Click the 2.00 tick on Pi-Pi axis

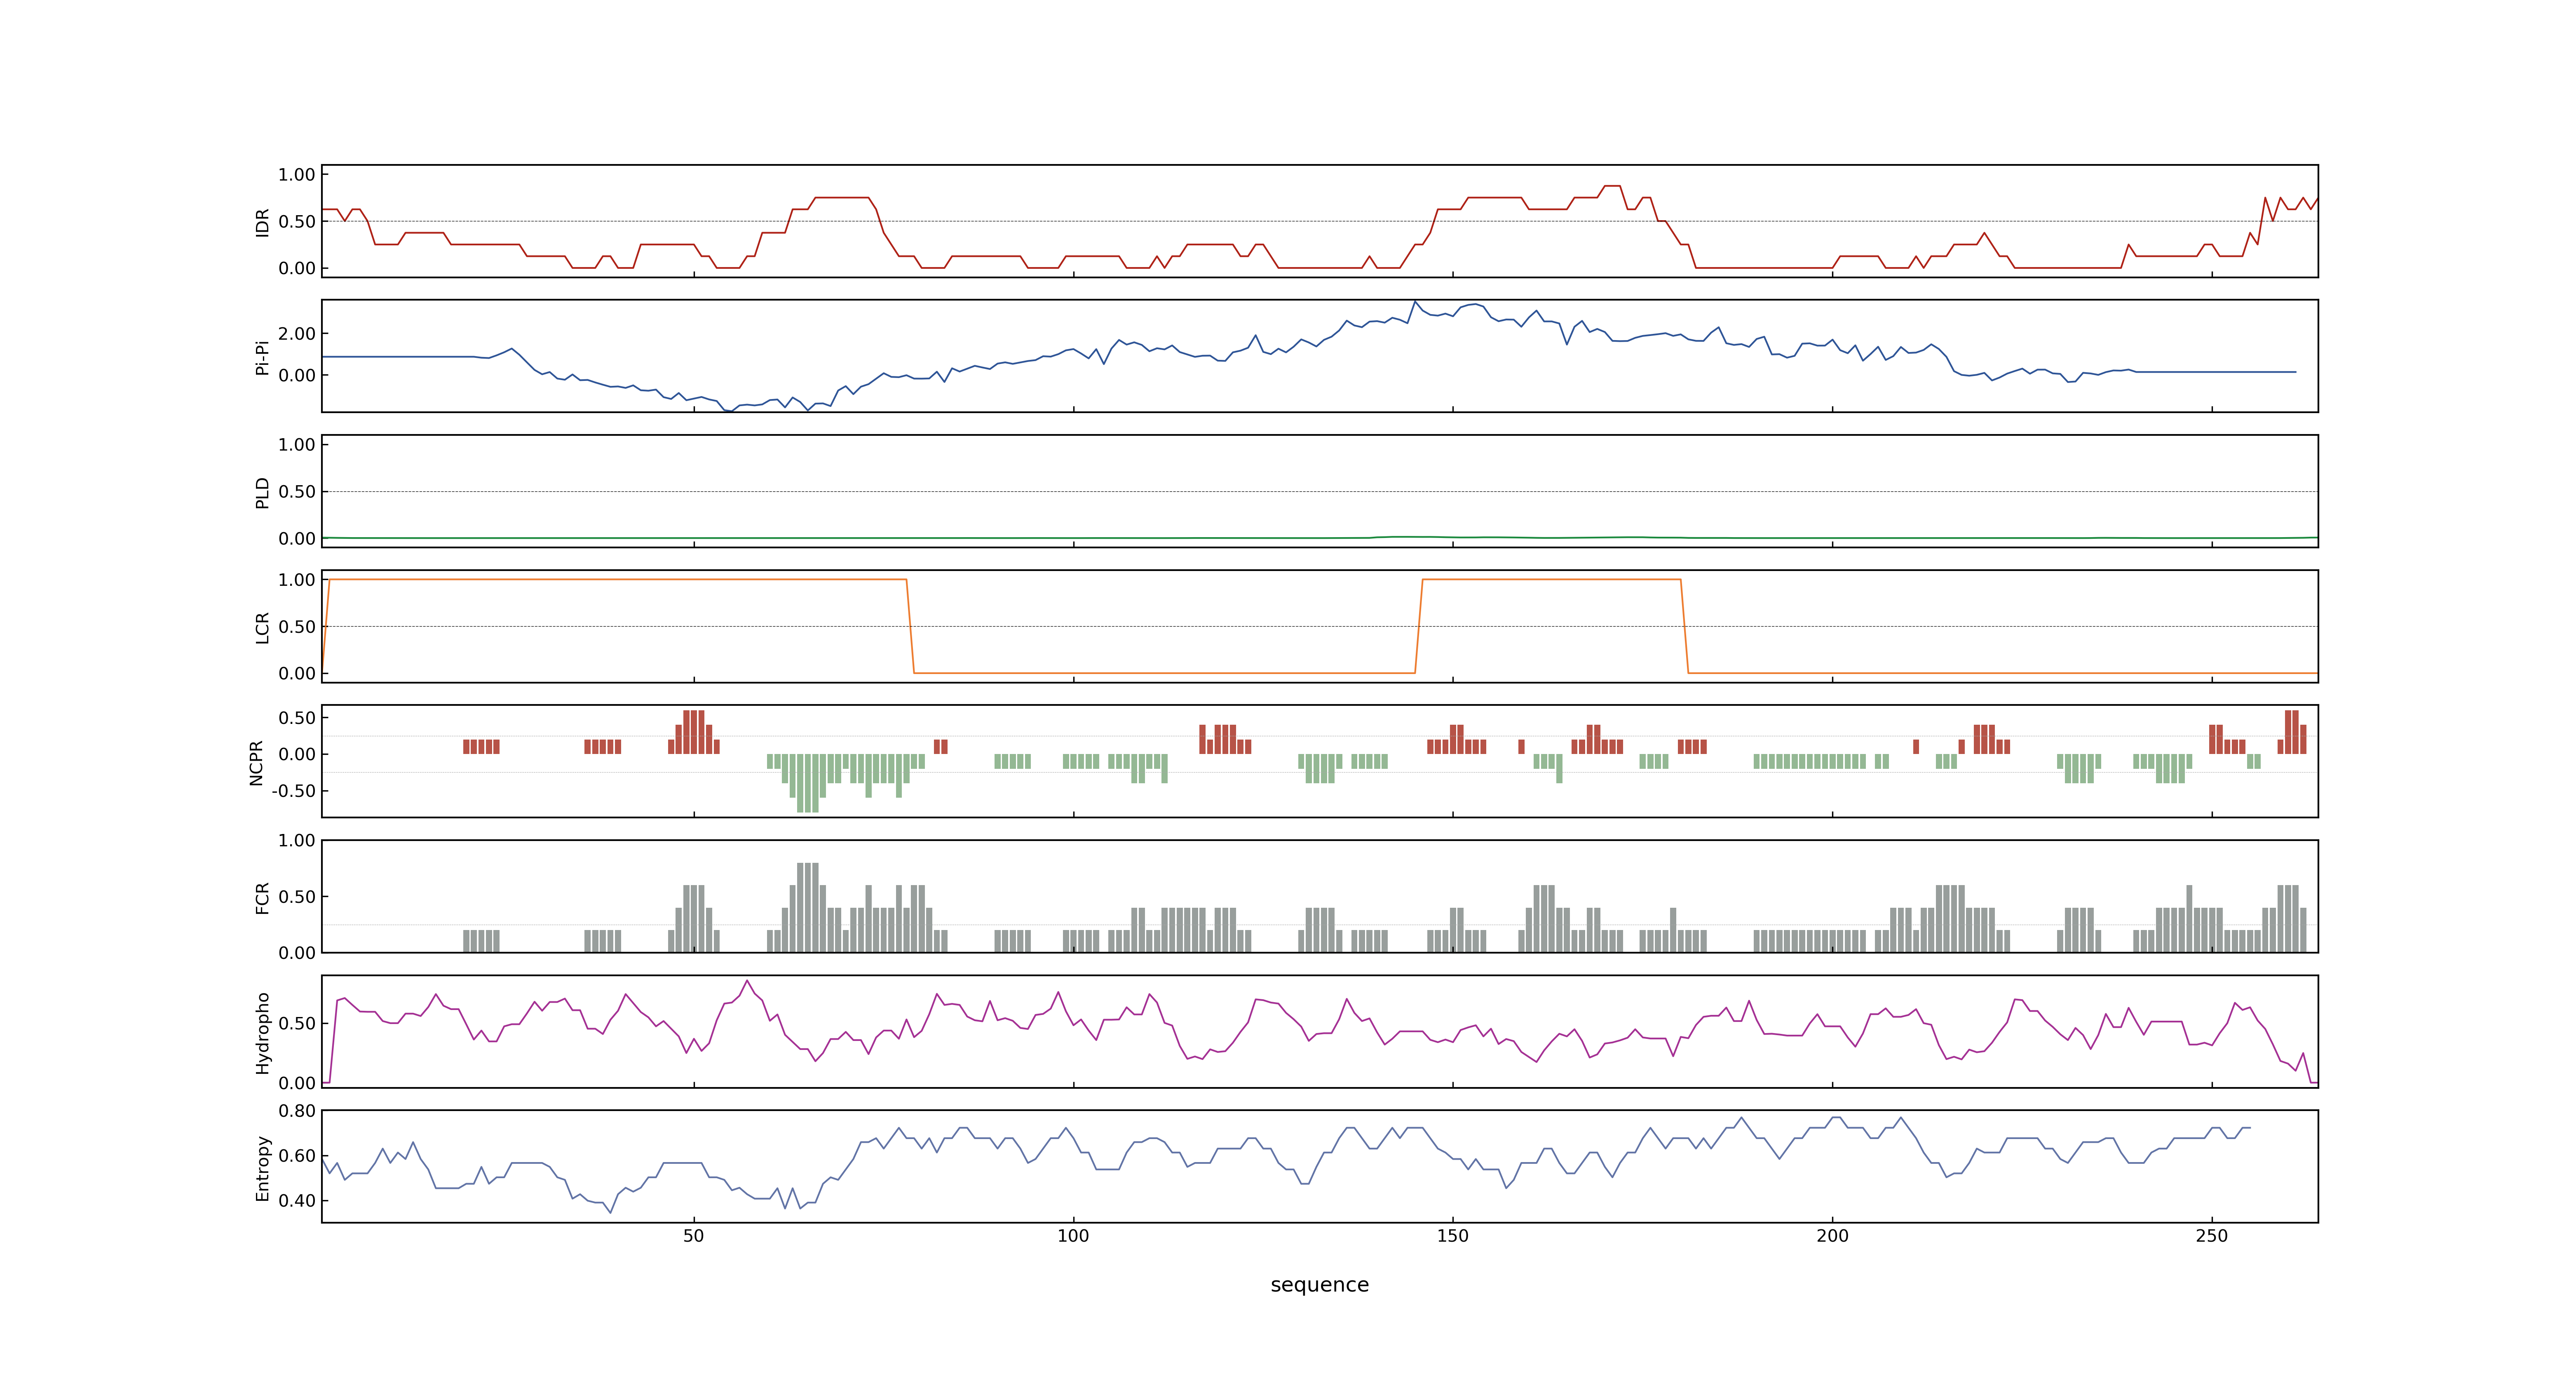297,334
